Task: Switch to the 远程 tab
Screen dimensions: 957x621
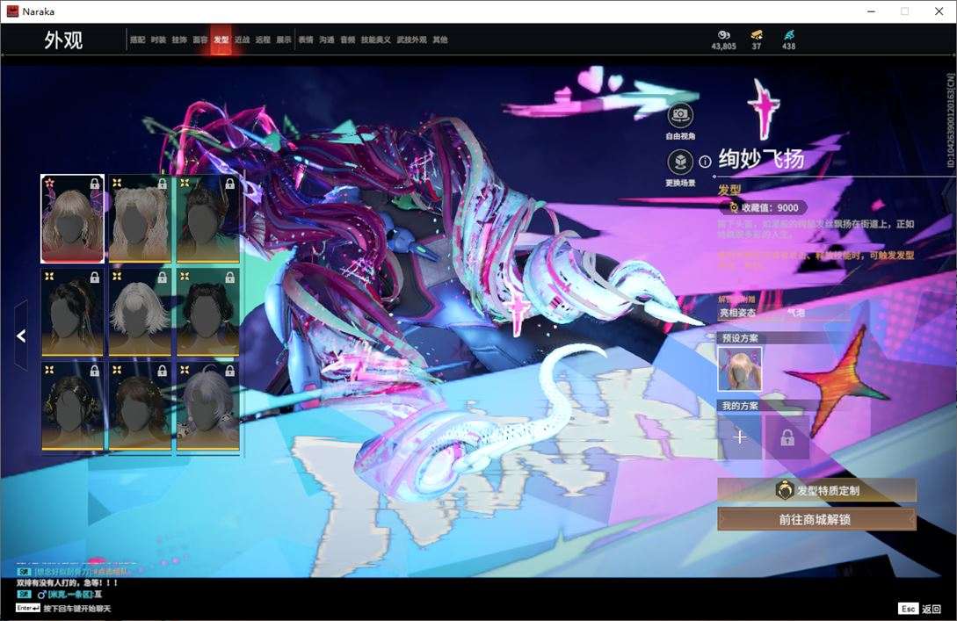Action: pos(263,40)
